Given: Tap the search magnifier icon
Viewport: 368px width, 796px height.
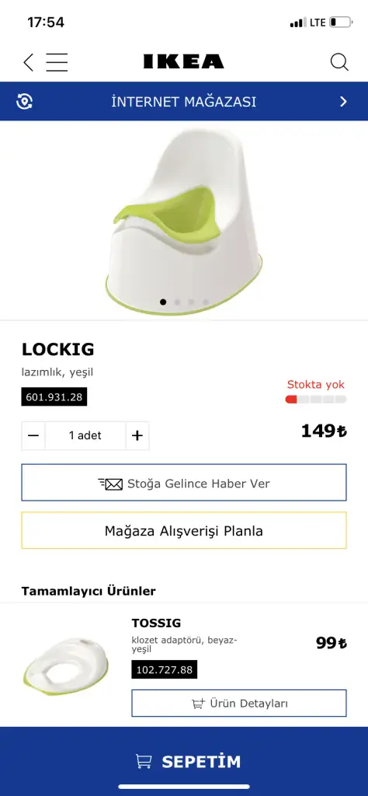Looking at the screenshot, I should 339,62.
